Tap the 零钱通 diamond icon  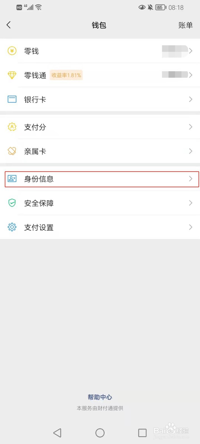click(x=12, y=75)
